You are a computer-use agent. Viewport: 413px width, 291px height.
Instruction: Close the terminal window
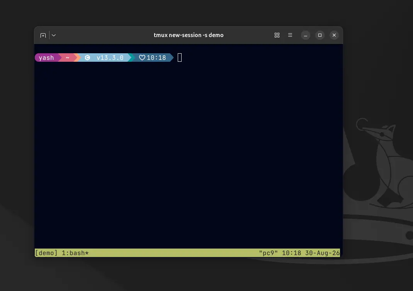pos(334,35)
